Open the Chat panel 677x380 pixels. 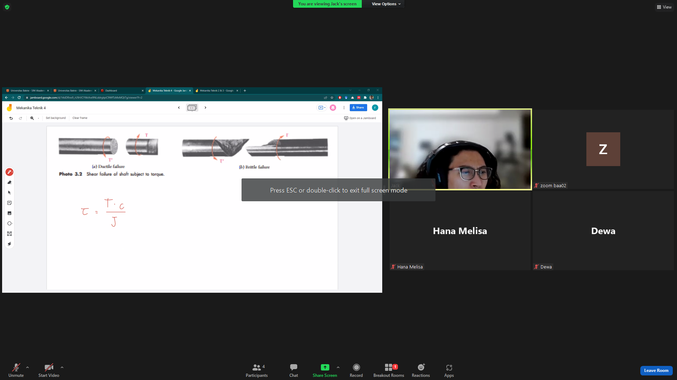pos(294,370)
